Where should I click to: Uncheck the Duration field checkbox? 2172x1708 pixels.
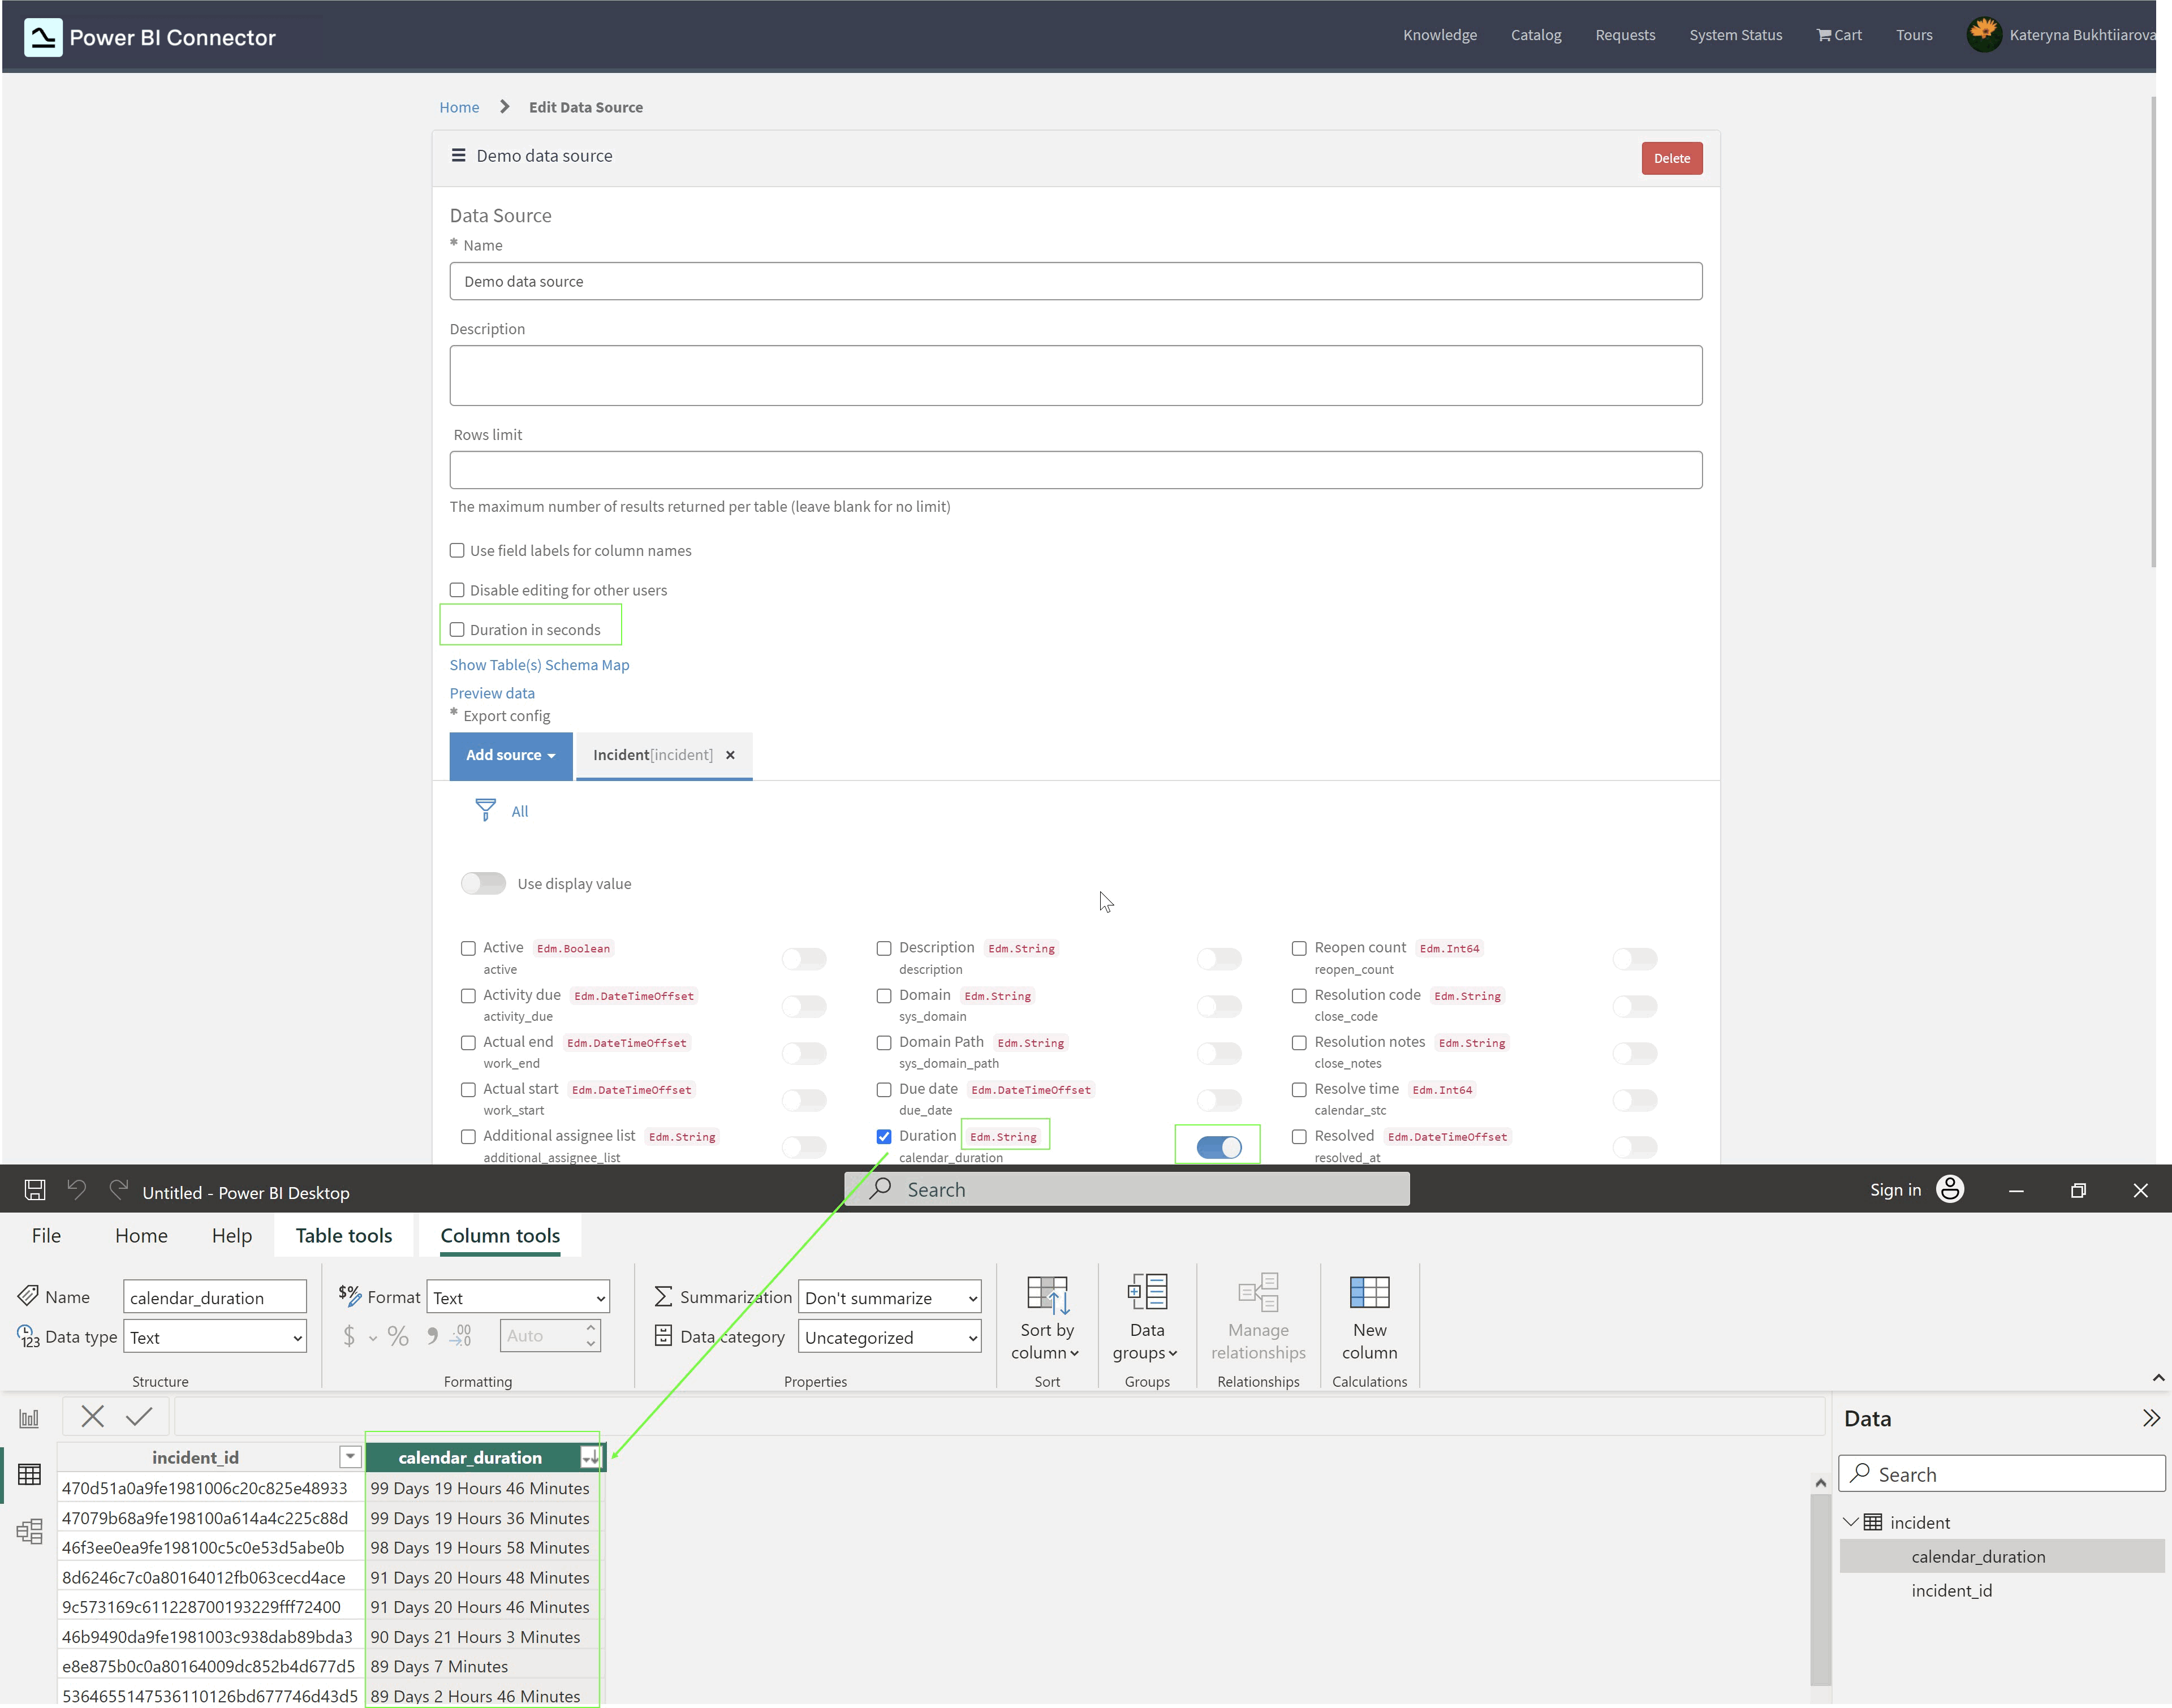click(884, 1136)
